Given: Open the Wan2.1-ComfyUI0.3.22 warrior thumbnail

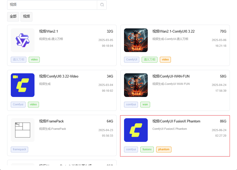Looking at the screenshot, I should coord(136,40).
